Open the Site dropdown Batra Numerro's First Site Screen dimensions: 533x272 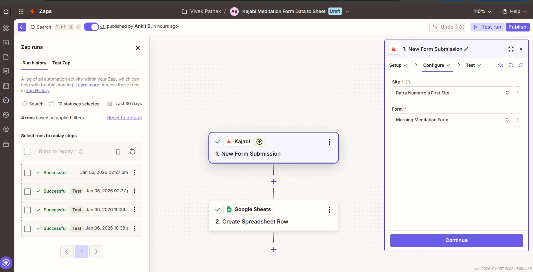point(453,93)
